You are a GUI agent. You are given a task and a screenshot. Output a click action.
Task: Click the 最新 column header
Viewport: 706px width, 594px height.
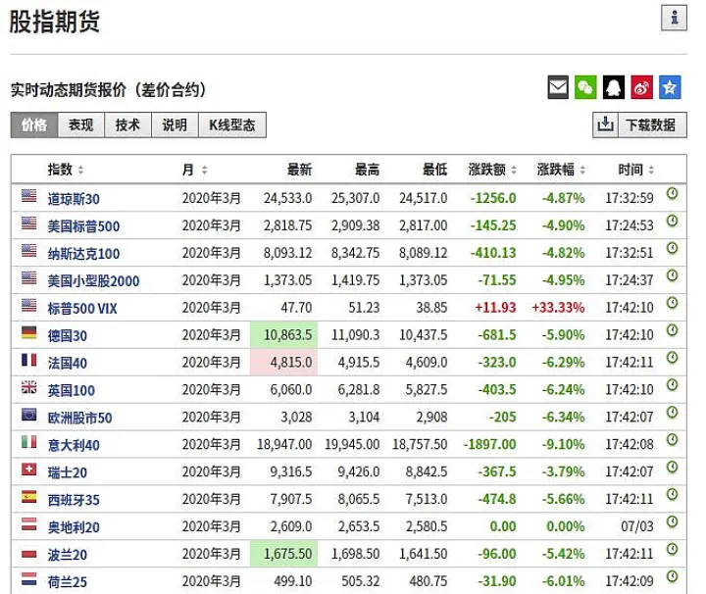(299, 170)
